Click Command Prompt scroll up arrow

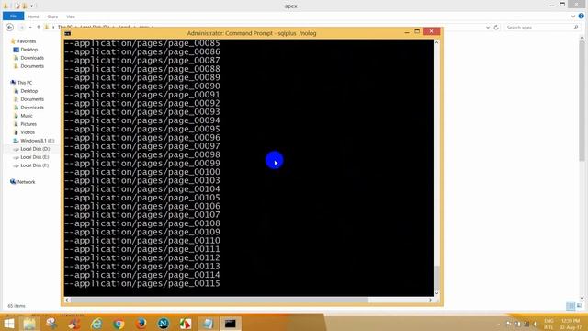437,42
